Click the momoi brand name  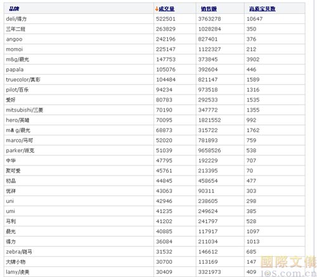15,49
